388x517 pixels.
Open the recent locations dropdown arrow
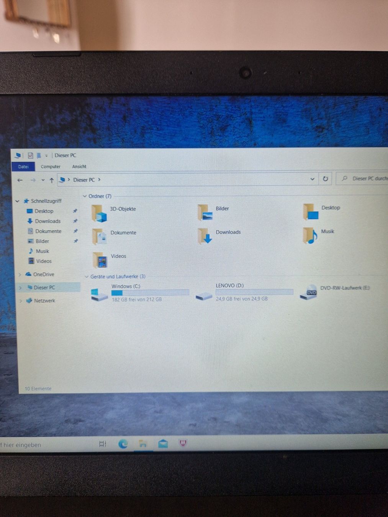click(43, 180)
